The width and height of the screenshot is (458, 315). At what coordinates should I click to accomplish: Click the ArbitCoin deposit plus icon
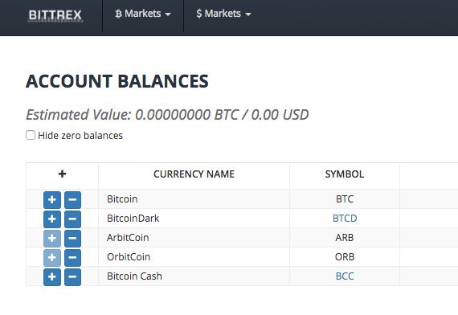pos(52,239)
